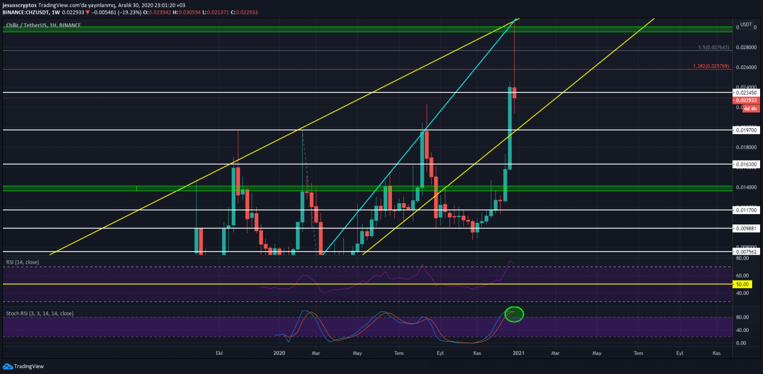Select the 2021 label on time axis
The width and height of the screenshot is (763, 374).
pyautogui.click(x=518, y=353)
